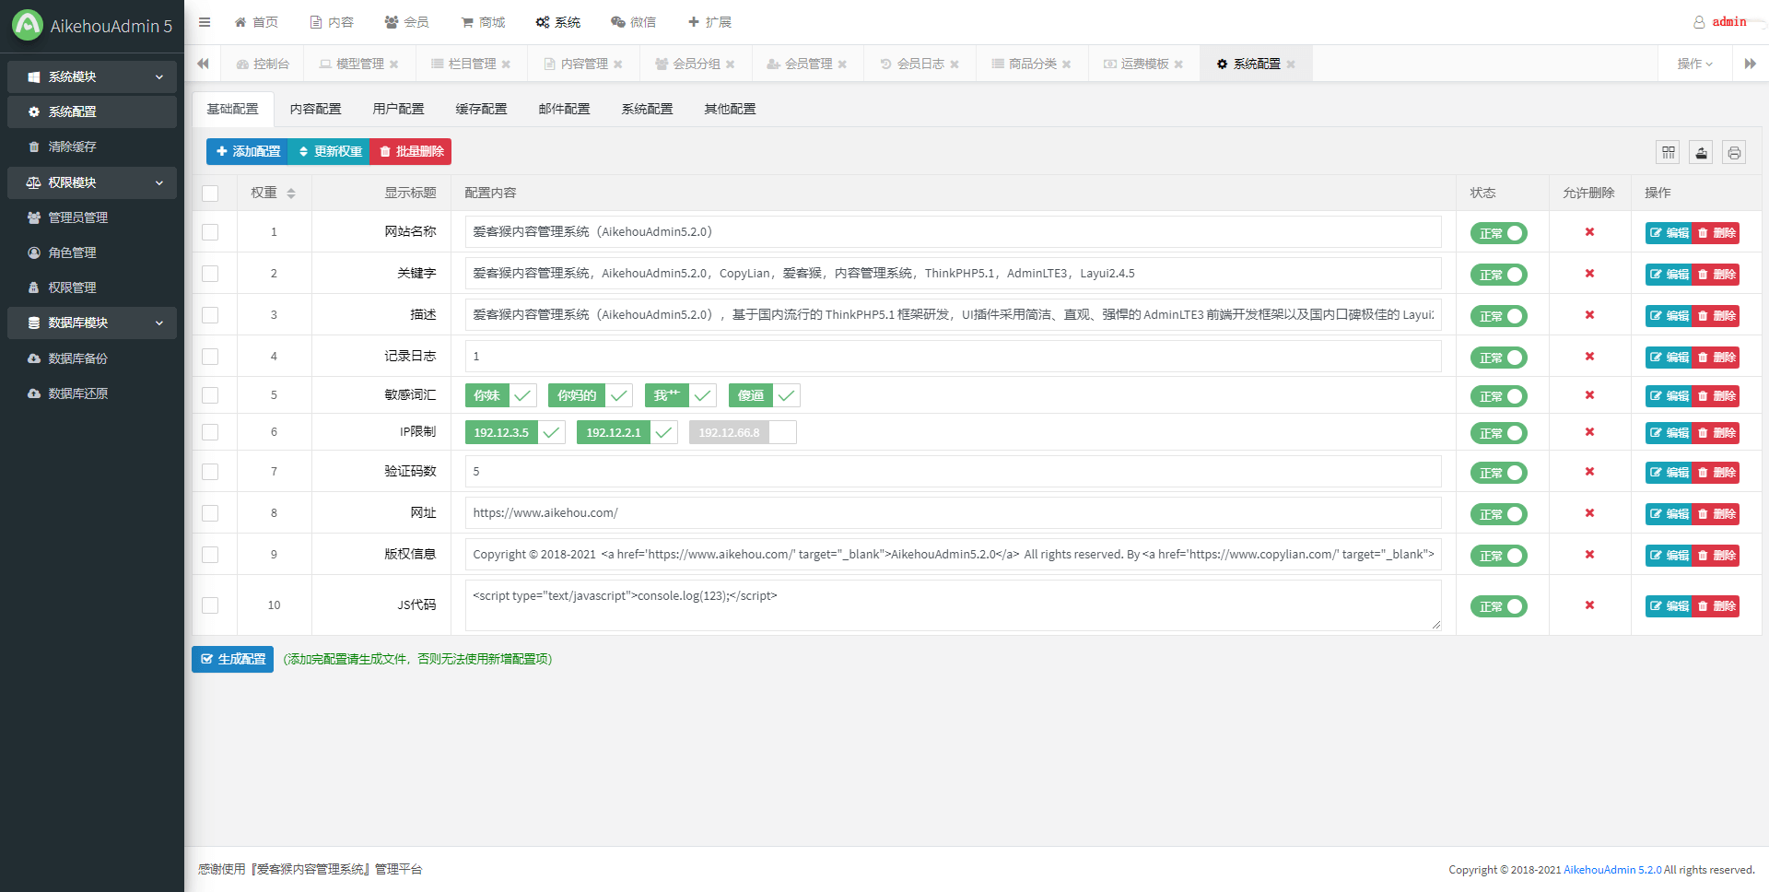Viewport: 1769px width, 892px height.
Task: Open the 微信 top menu
Action: coord(634,22)
